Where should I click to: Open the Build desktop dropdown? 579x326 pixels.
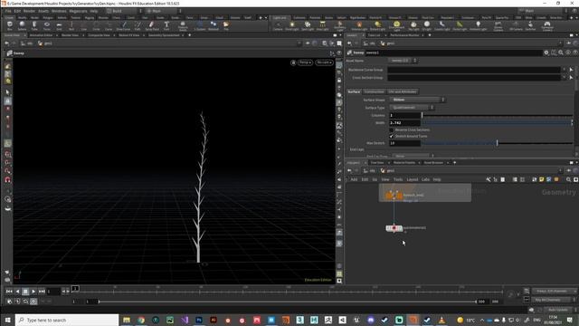click(124, 11)
